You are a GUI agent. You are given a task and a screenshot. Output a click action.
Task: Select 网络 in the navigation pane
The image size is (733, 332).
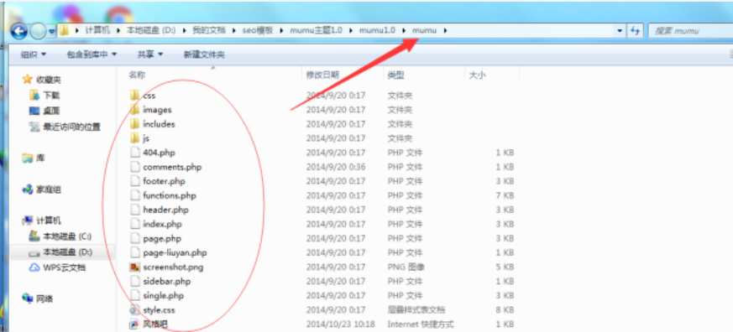[38, 298]
